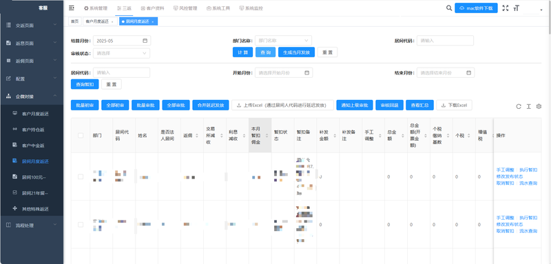Screen dimensions: 551x264
Task: Open the search magnifier icon
Action: tap(449, 8)
